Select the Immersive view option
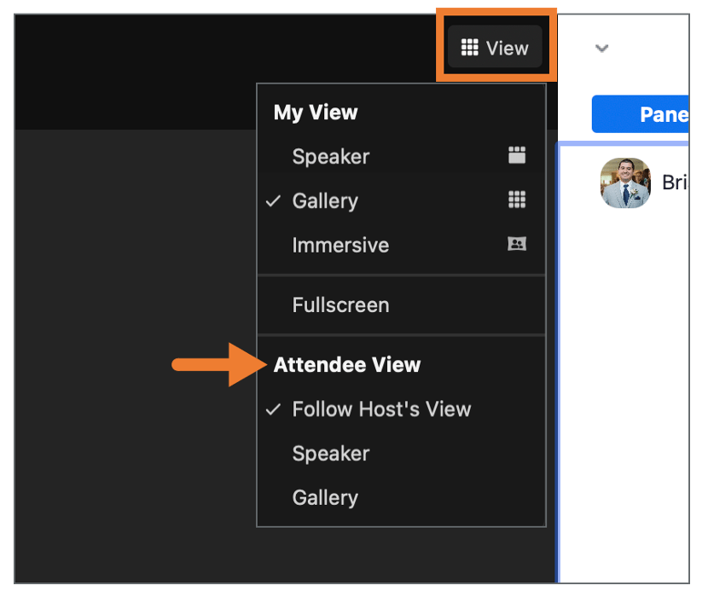Viewport: 708px width, 597px height. (340, 246)
